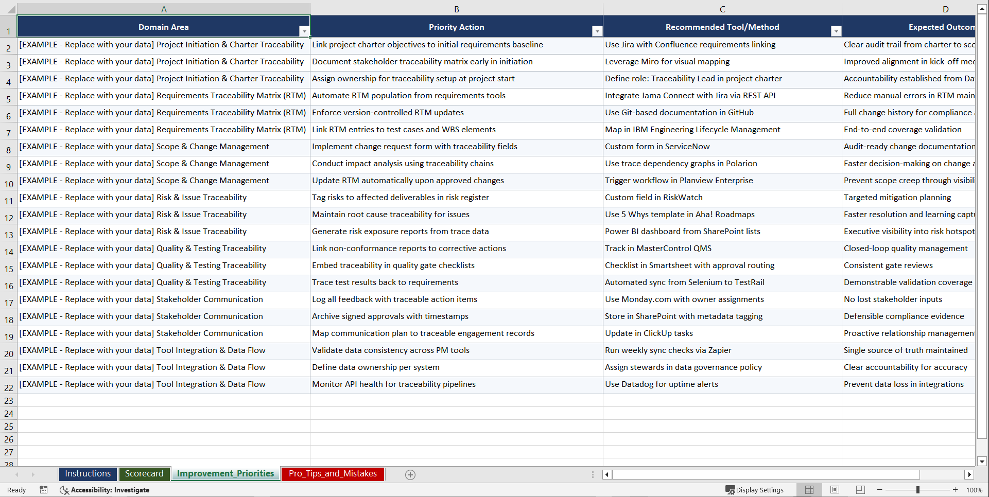
Task: Open the Accessibility: Investigate checker
Action: [105, 490]
